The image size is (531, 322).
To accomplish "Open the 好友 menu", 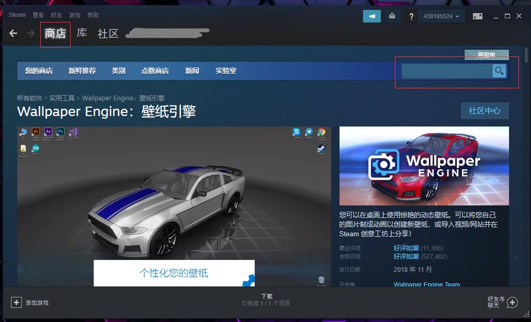I will point(57,15).
